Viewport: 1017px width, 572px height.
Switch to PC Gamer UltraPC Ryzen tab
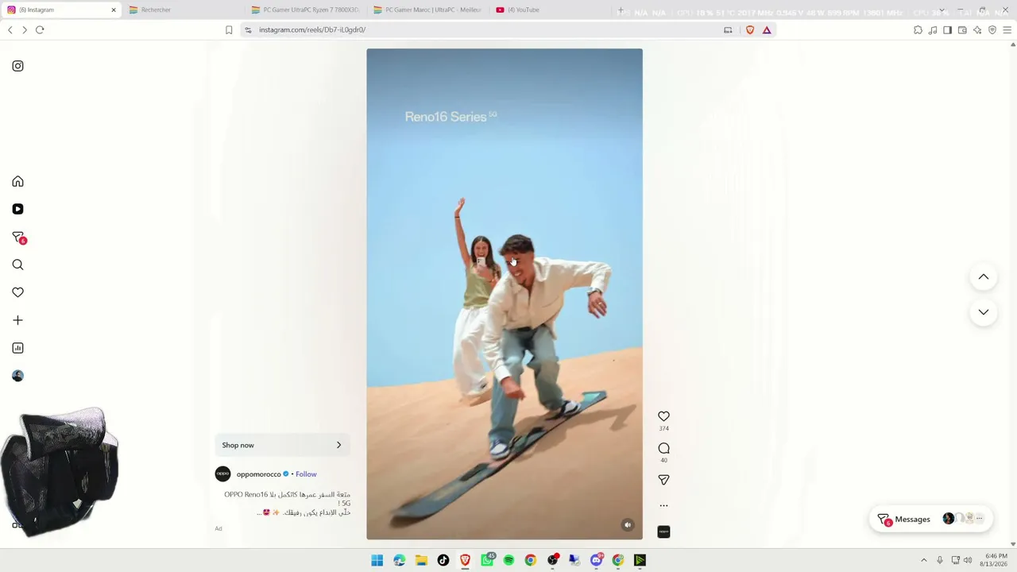(304, 10)
